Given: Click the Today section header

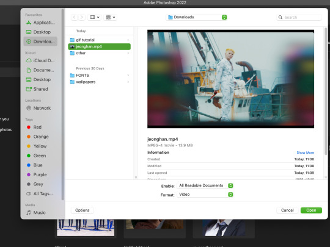Looking at the screenshot, I should tap(81, 31).
